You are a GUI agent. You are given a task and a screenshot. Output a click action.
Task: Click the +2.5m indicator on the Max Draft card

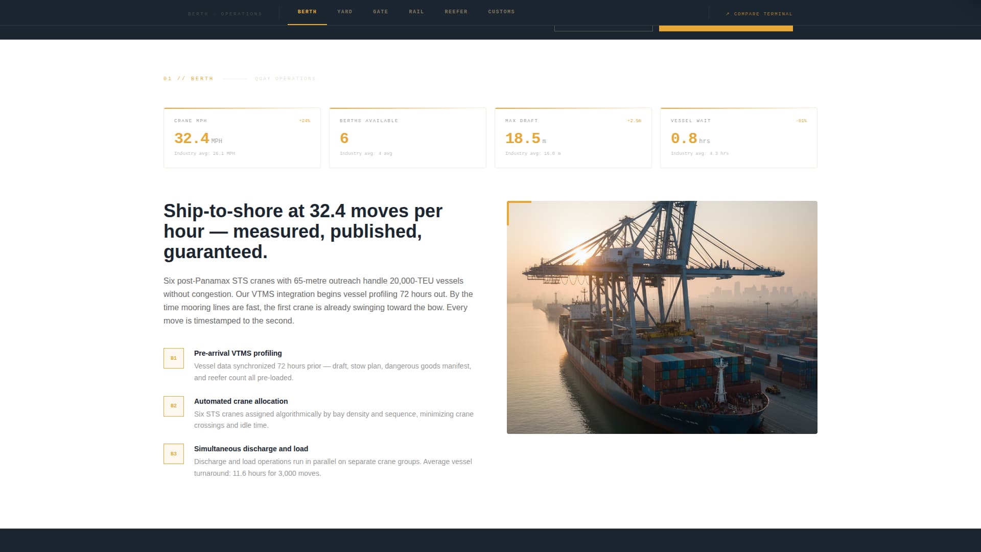point(634,121)
